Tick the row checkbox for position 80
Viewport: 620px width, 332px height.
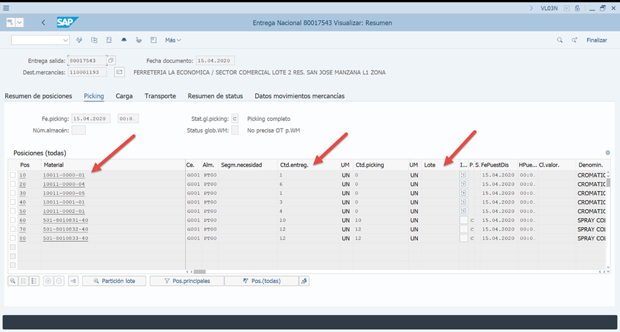coord(13,239)
